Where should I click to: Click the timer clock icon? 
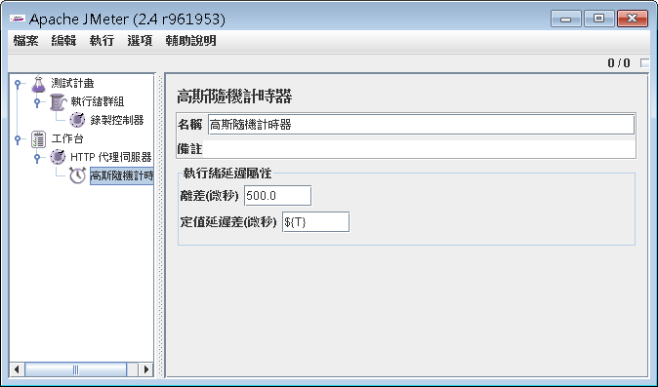pyautogui.click(x=78, y=175)
